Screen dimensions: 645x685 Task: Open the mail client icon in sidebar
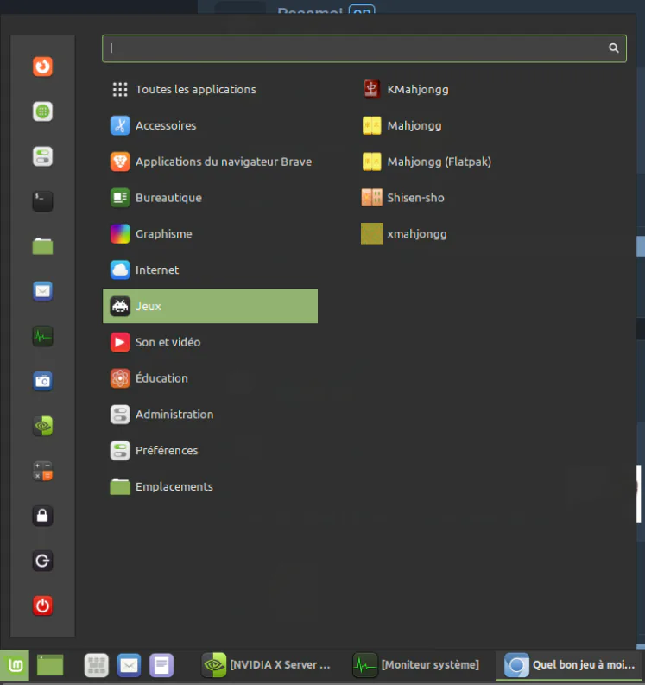[x=42, y=291]
